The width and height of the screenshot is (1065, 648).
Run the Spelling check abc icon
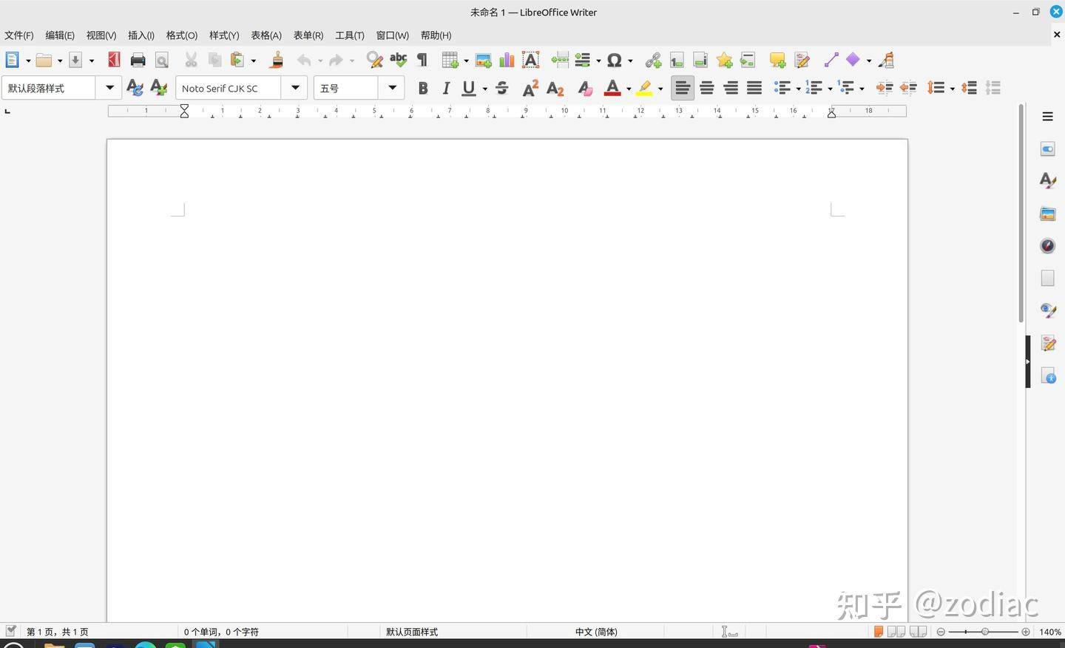399,60
